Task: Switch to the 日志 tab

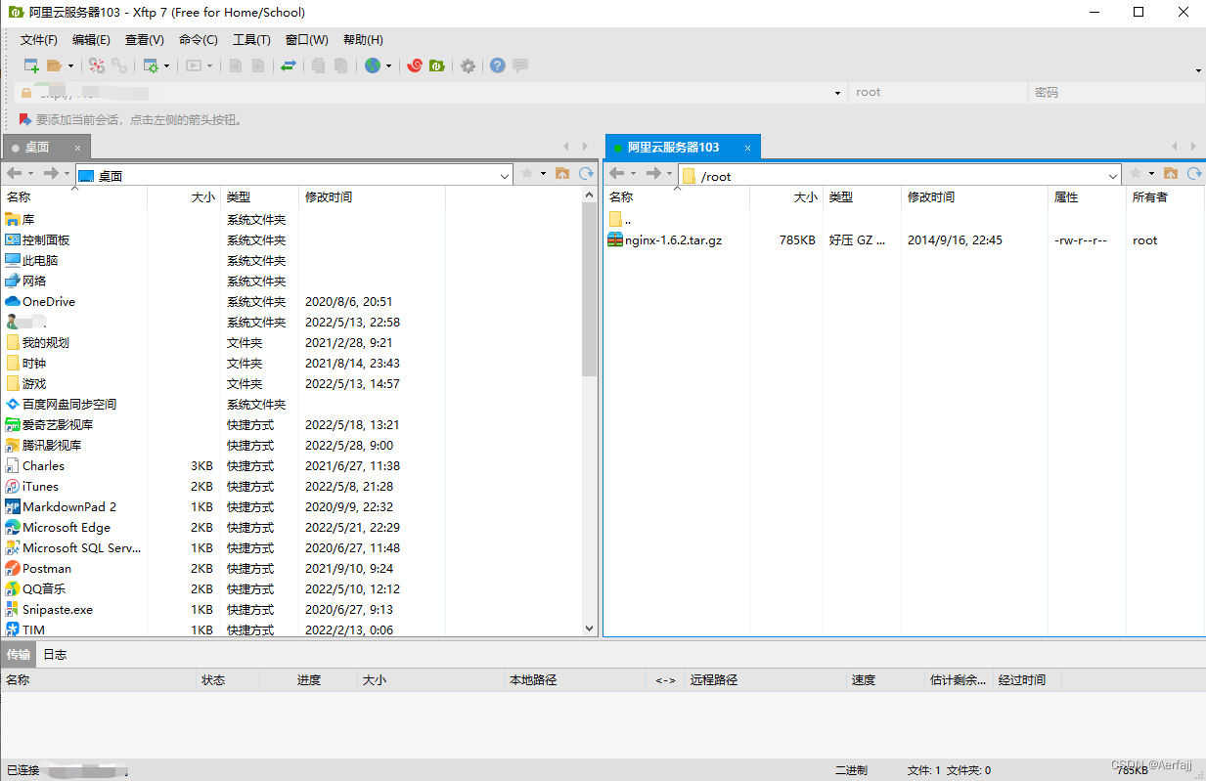Action: pyautogui.click(x=54, y=654)
